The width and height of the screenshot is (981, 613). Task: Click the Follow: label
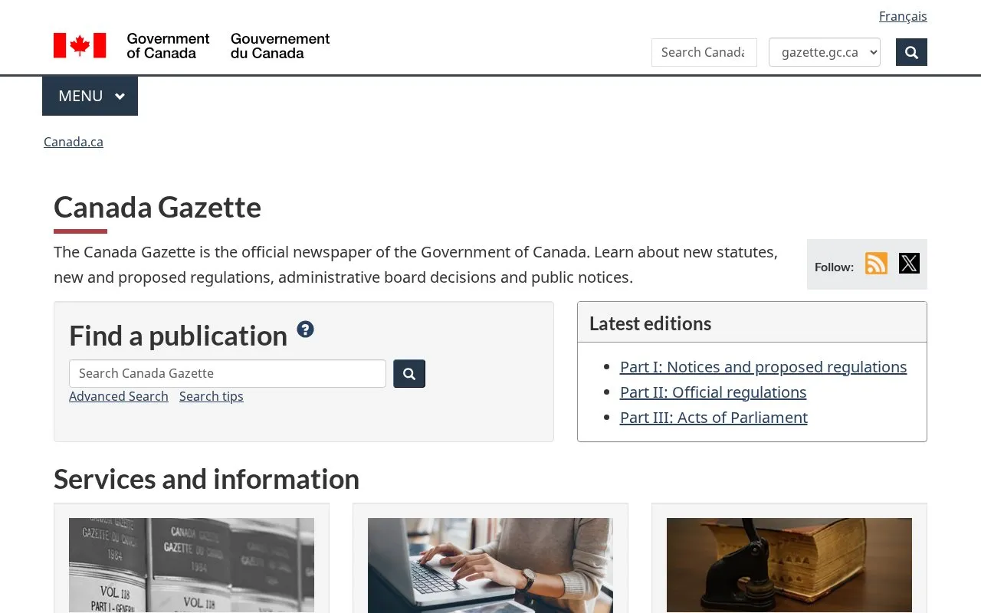(834, 267)
